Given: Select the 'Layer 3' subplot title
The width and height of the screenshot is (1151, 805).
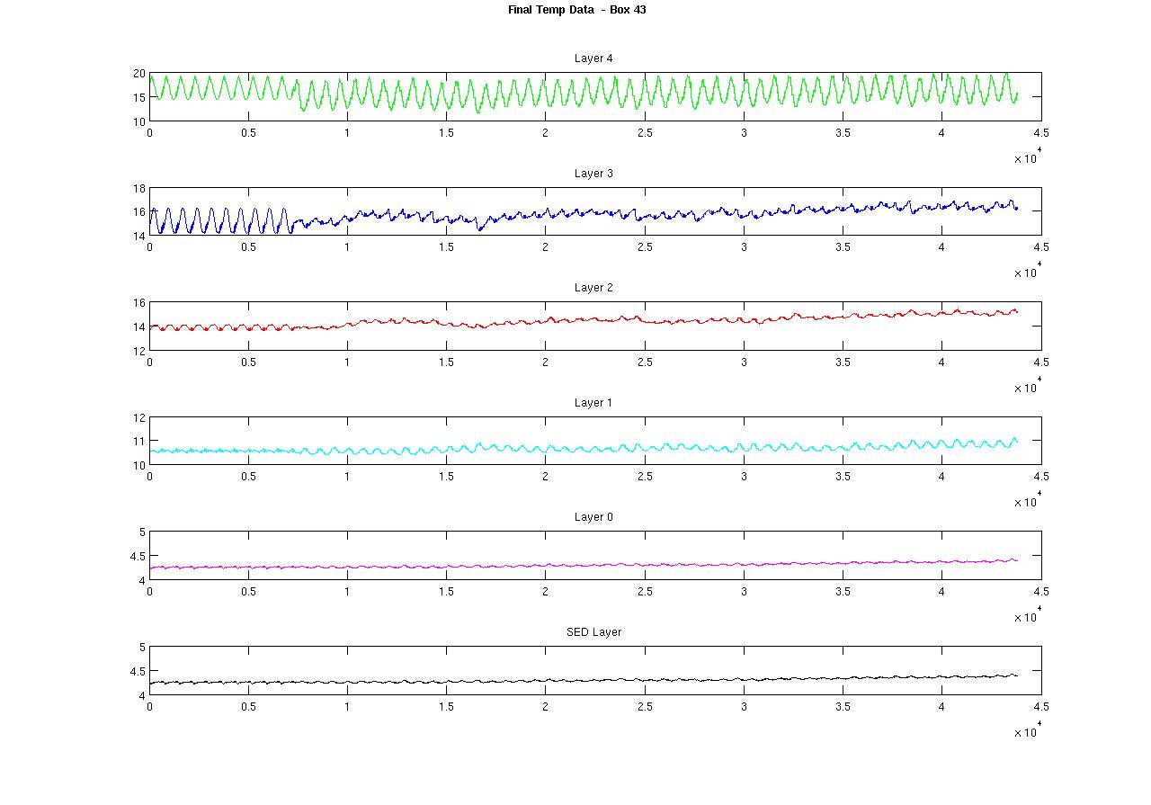Looking at the screenshot, I should pos(593,174).
